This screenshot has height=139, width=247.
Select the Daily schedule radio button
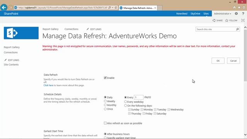105,97
